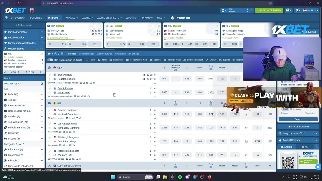Screen dimensions: 322x181
Task: Open CASINO EN DIRECTO menu
Action: [109, 18]
